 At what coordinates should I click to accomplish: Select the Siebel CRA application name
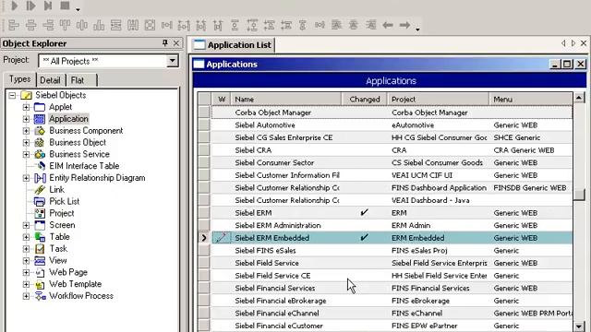coord(253,150)
